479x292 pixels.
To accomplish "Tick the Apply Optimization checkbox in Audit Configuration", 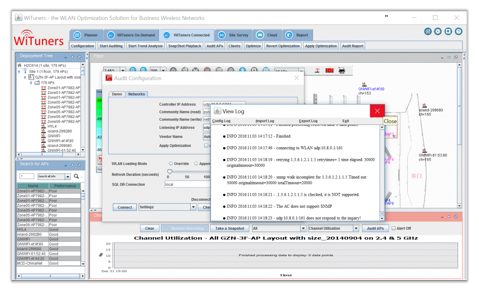I will point(206,146).
